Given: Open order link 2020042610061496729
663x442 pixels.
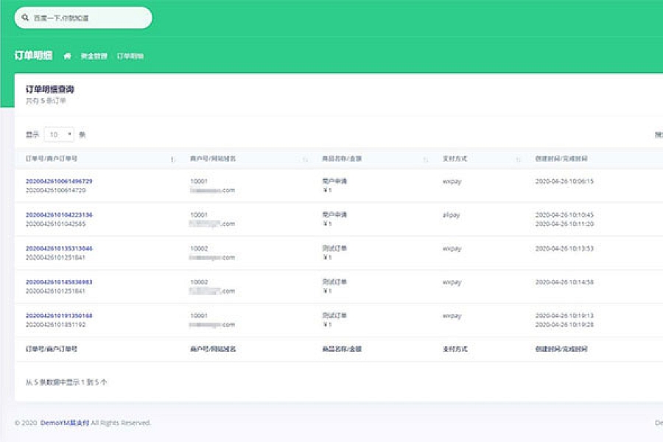Looking at the screenshot, I should point(59,181).
